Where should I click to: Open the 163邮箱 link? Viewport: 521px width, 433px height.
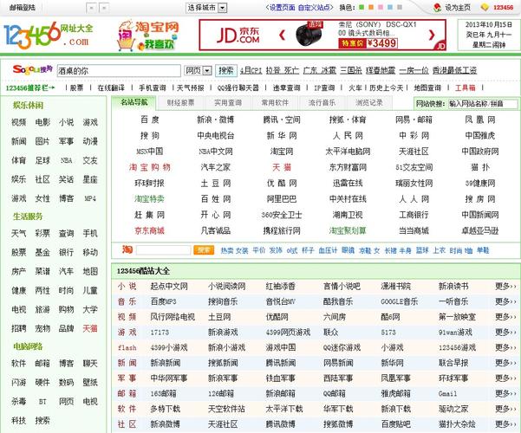(x=163, y=393)
